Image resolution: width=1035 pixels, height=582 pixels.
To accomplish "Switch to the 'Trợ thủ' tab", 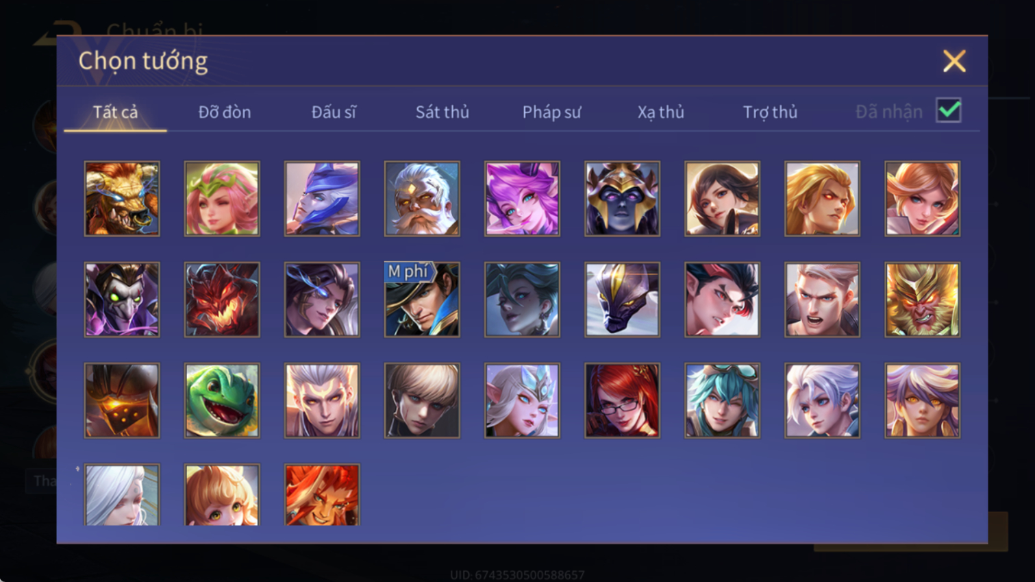I will click(770, 112).
